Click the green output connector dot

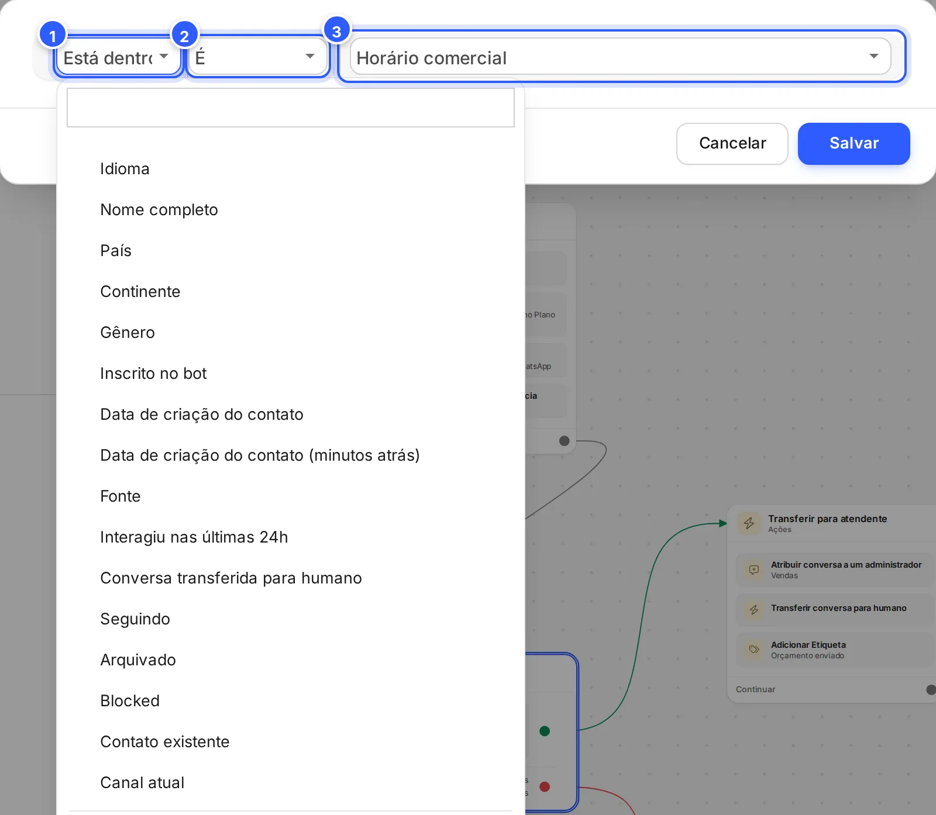pyautogui.click(x=545, y=731)
